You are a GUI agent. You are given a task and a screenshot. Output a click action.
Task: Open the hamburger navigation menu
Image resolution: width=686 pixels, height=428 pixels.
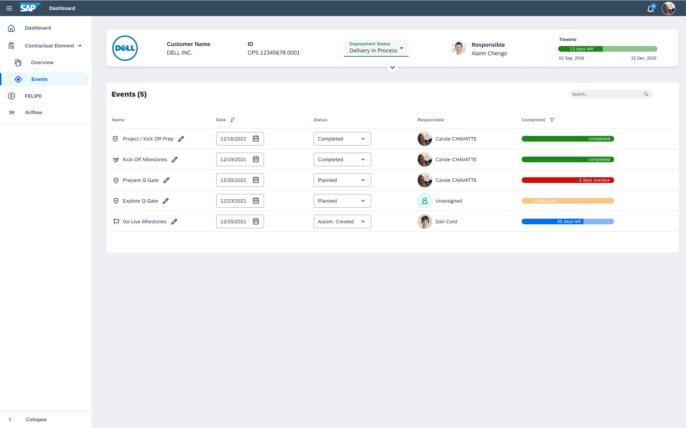coord(9,8)
